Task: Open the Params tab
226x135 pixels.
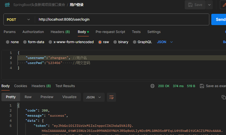Action: coord(10,32)
